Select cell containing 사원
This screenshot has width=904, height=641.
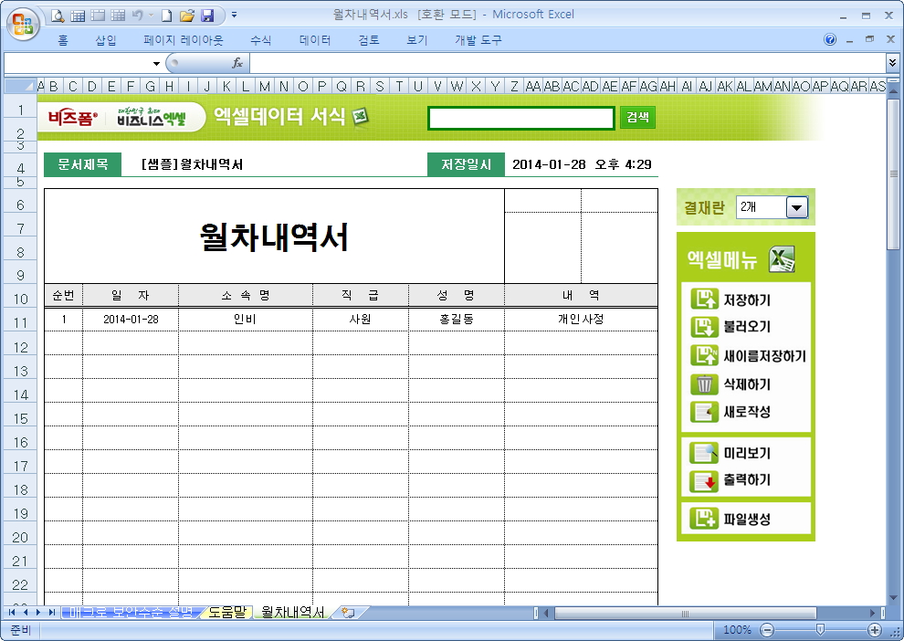coord(361,320)
